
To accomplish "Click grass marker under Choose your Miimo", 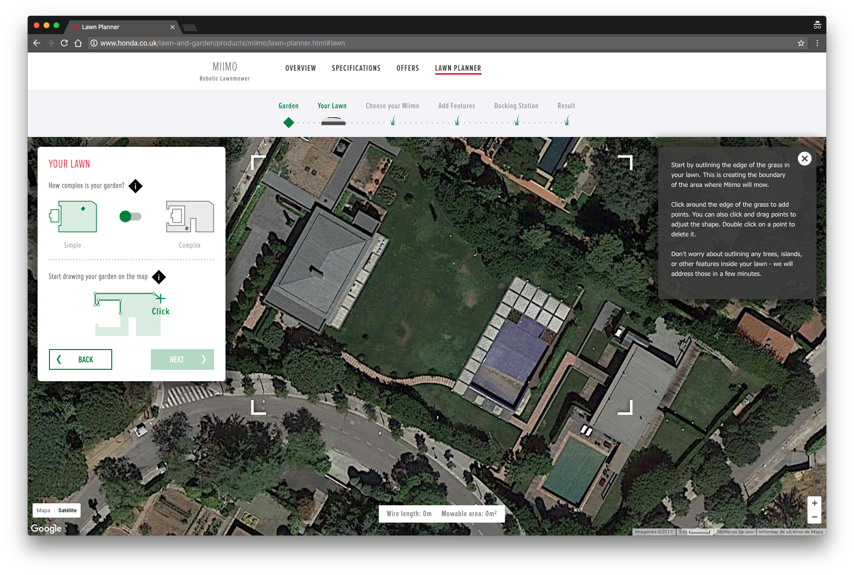I will [393, 120].
